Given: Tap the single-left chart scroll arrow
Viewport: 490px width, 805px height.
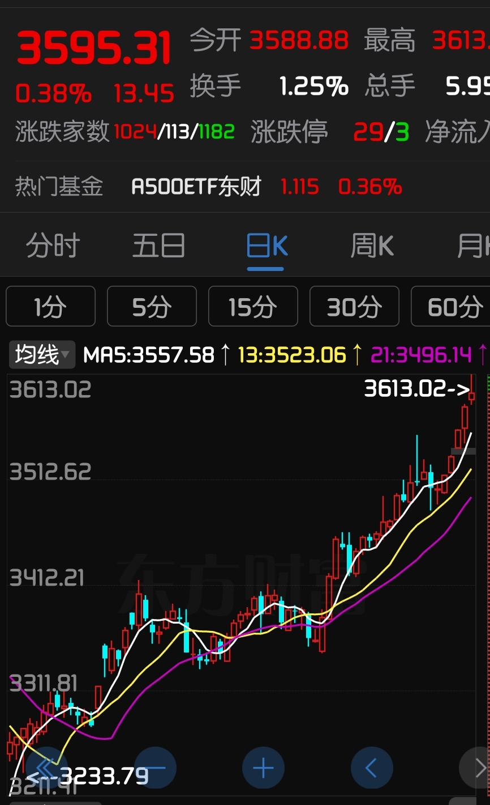Looking at the screenshot, I should [x=372, y=768].
